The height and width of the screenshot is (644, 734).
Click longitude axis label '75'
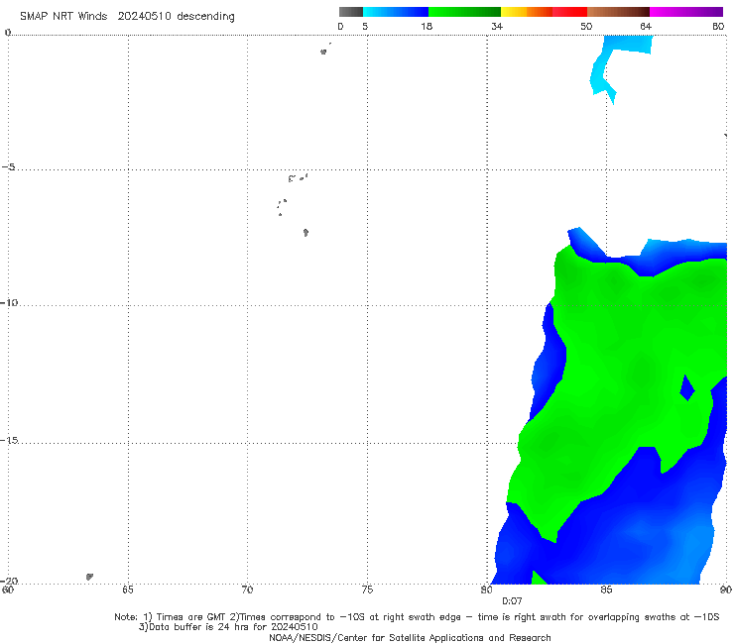click(367, 590)
